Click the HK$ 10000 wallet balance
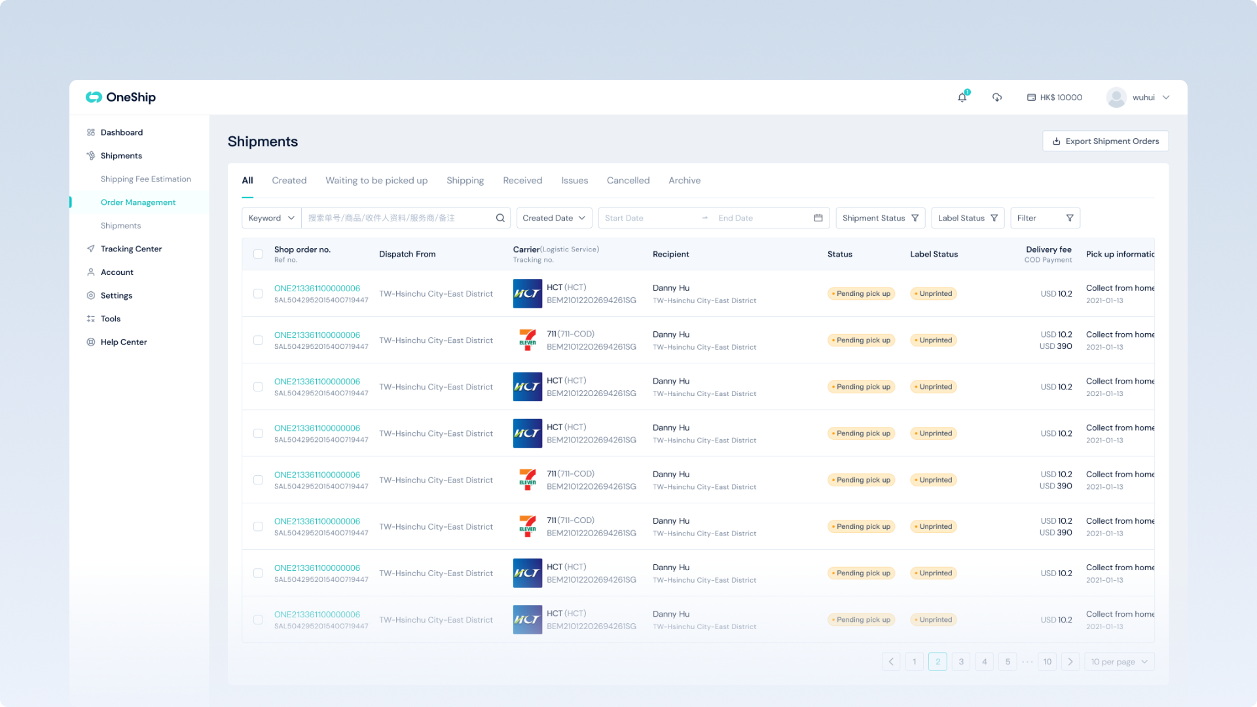This screenshot has height=707, width=1257. point(1054,98)
